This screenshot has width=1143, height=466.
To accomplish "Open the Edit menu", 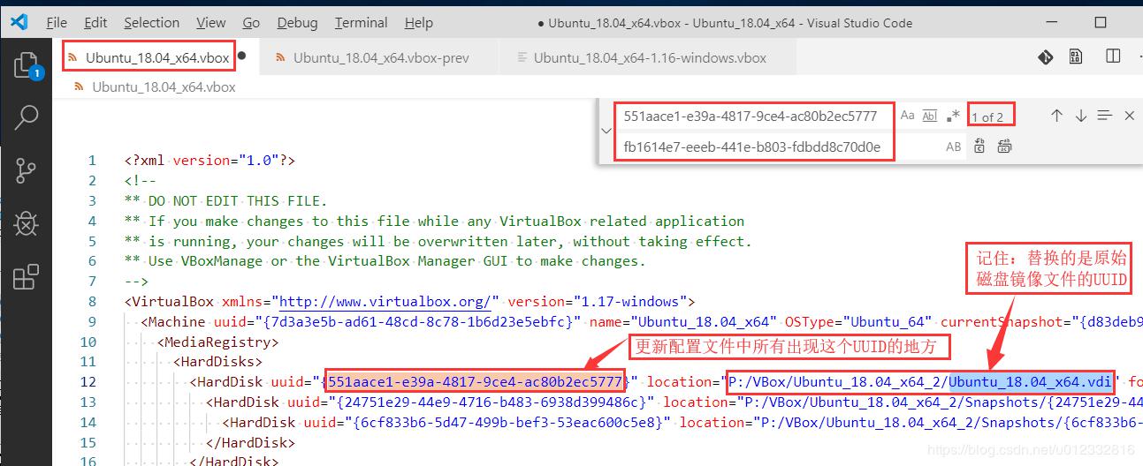I will pos(95,23).
